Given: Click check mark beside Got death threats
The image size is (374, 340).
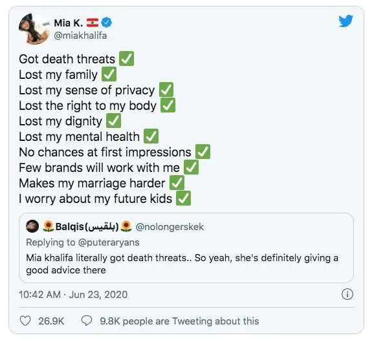Looking at the screenshot, I should [x=126, y=58].
